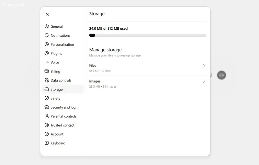Open the Parental controls label
The image size is (259, 165).
[63, 116]
